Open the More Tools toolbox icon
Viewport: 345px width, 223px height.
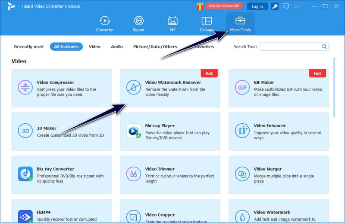coord(240,21)
